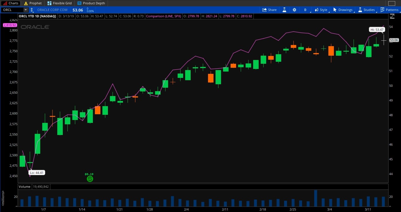Click the 'ORCL YTD 1D [NASDAQ]' chart title

coord(37,16)
